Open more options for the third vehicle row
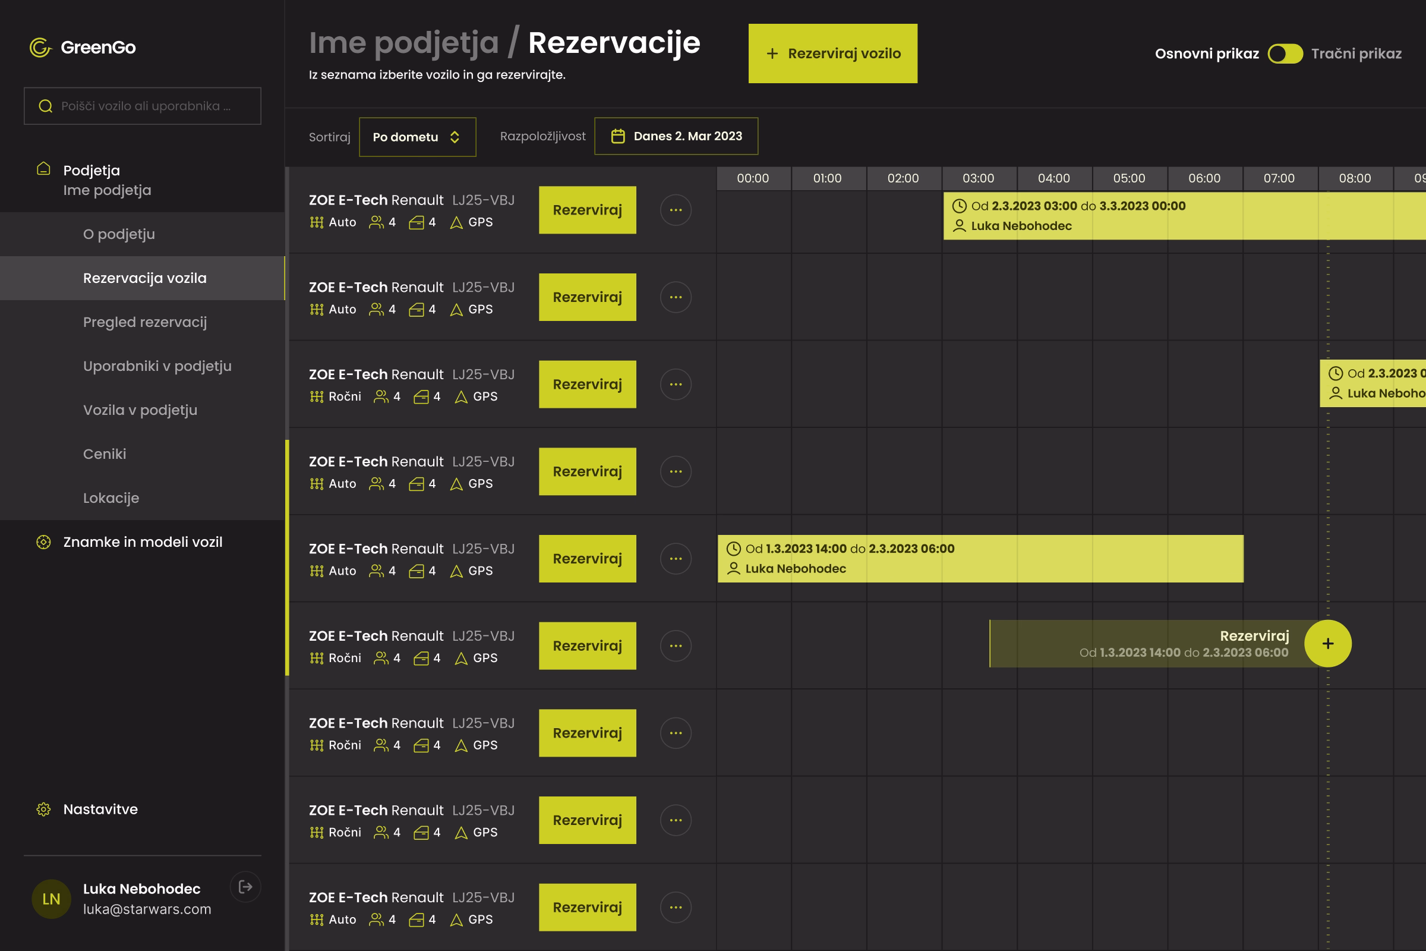 coord(676,384)
